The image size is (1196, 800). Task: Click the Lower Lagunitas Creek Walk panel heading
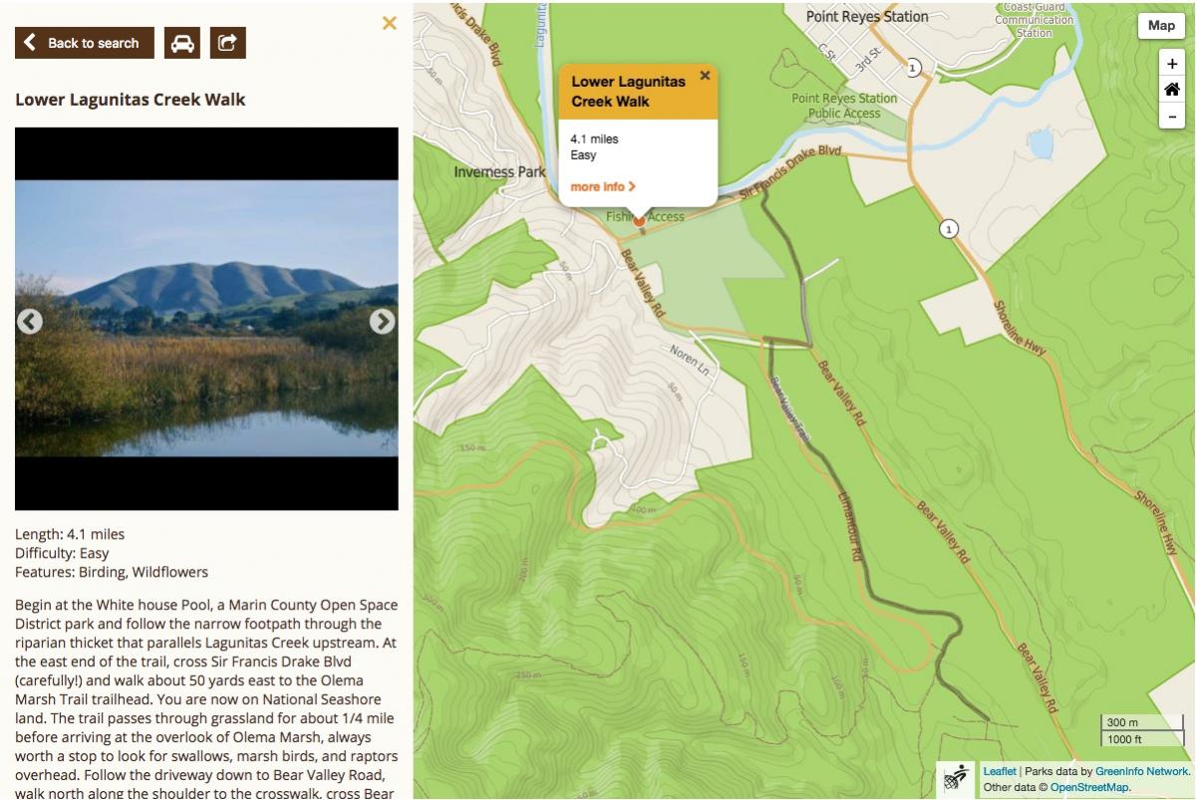pyautogui.click(x=131, y=100)
